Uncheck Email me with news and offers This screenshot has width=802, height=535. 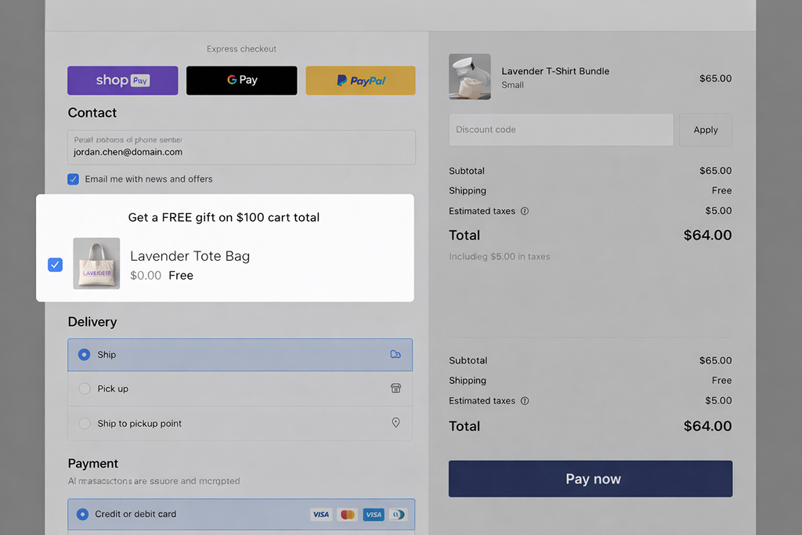point(74,179)
